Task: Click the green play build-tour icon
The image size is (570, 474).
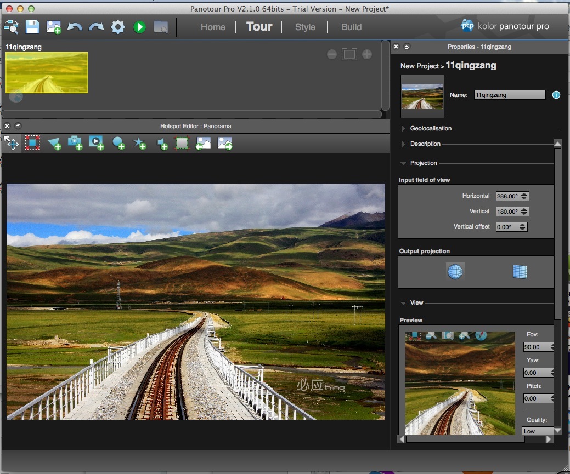Action: [x=139, y=27]
